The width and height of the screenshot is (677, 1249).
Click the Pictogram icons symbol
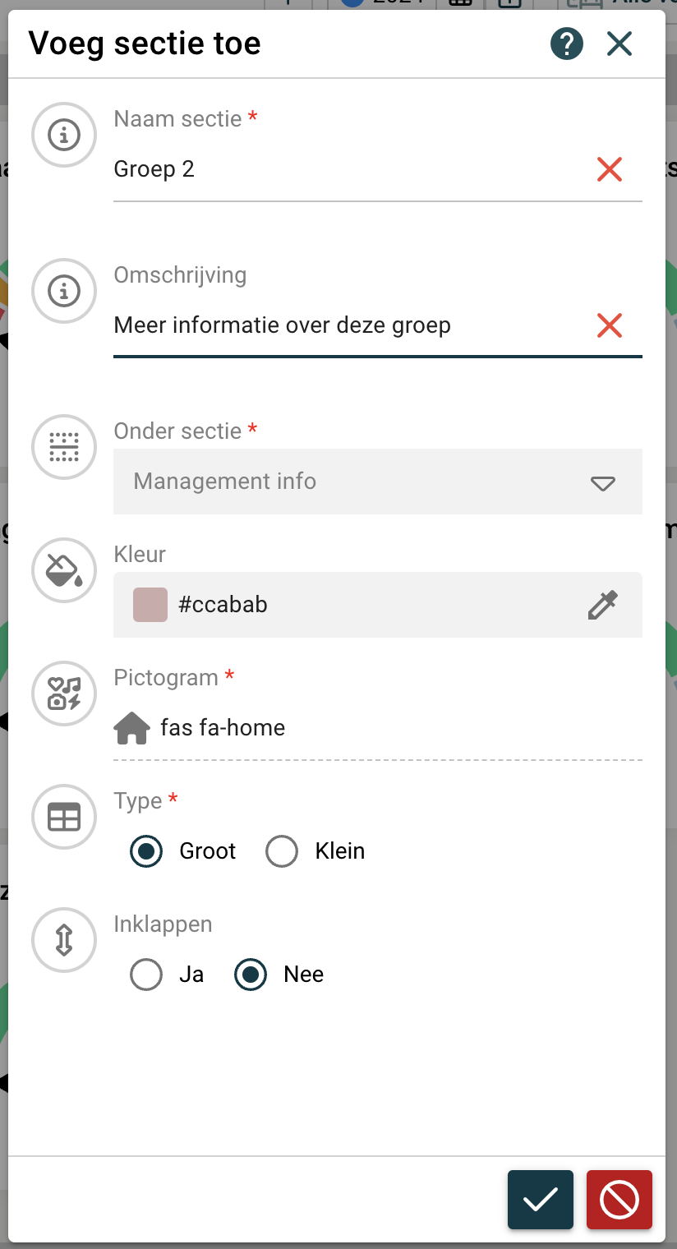[x=64, y=694]
